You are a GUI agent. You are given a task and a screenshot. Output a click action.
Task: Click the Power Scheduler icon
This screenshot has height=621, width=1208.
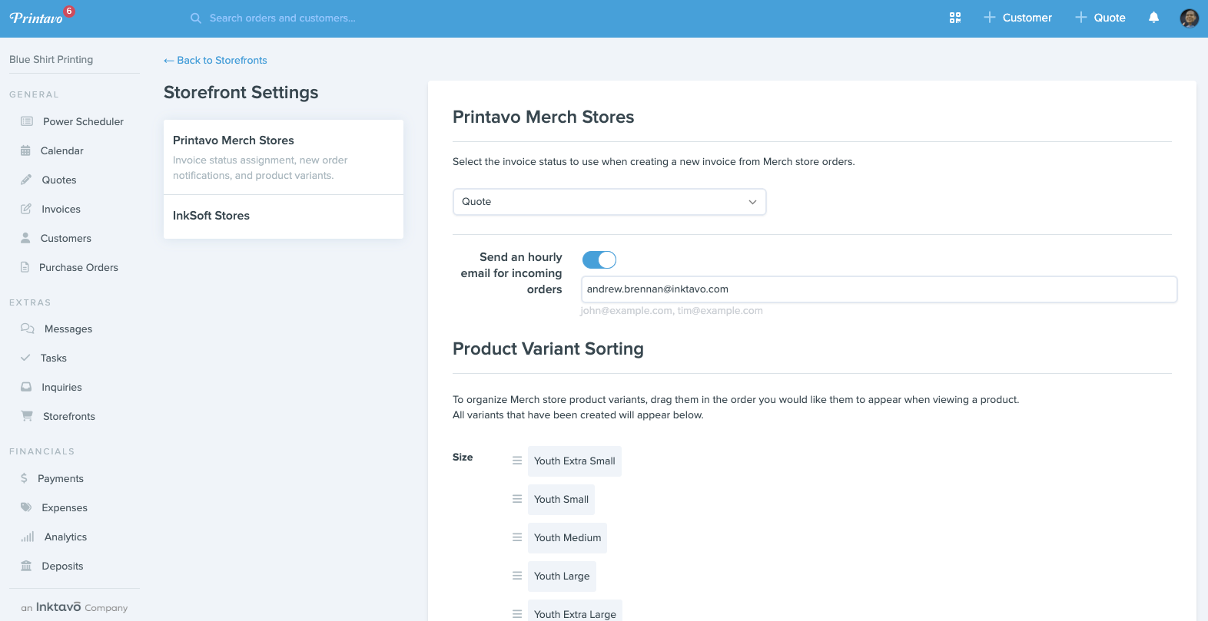[x=27, y=121]
